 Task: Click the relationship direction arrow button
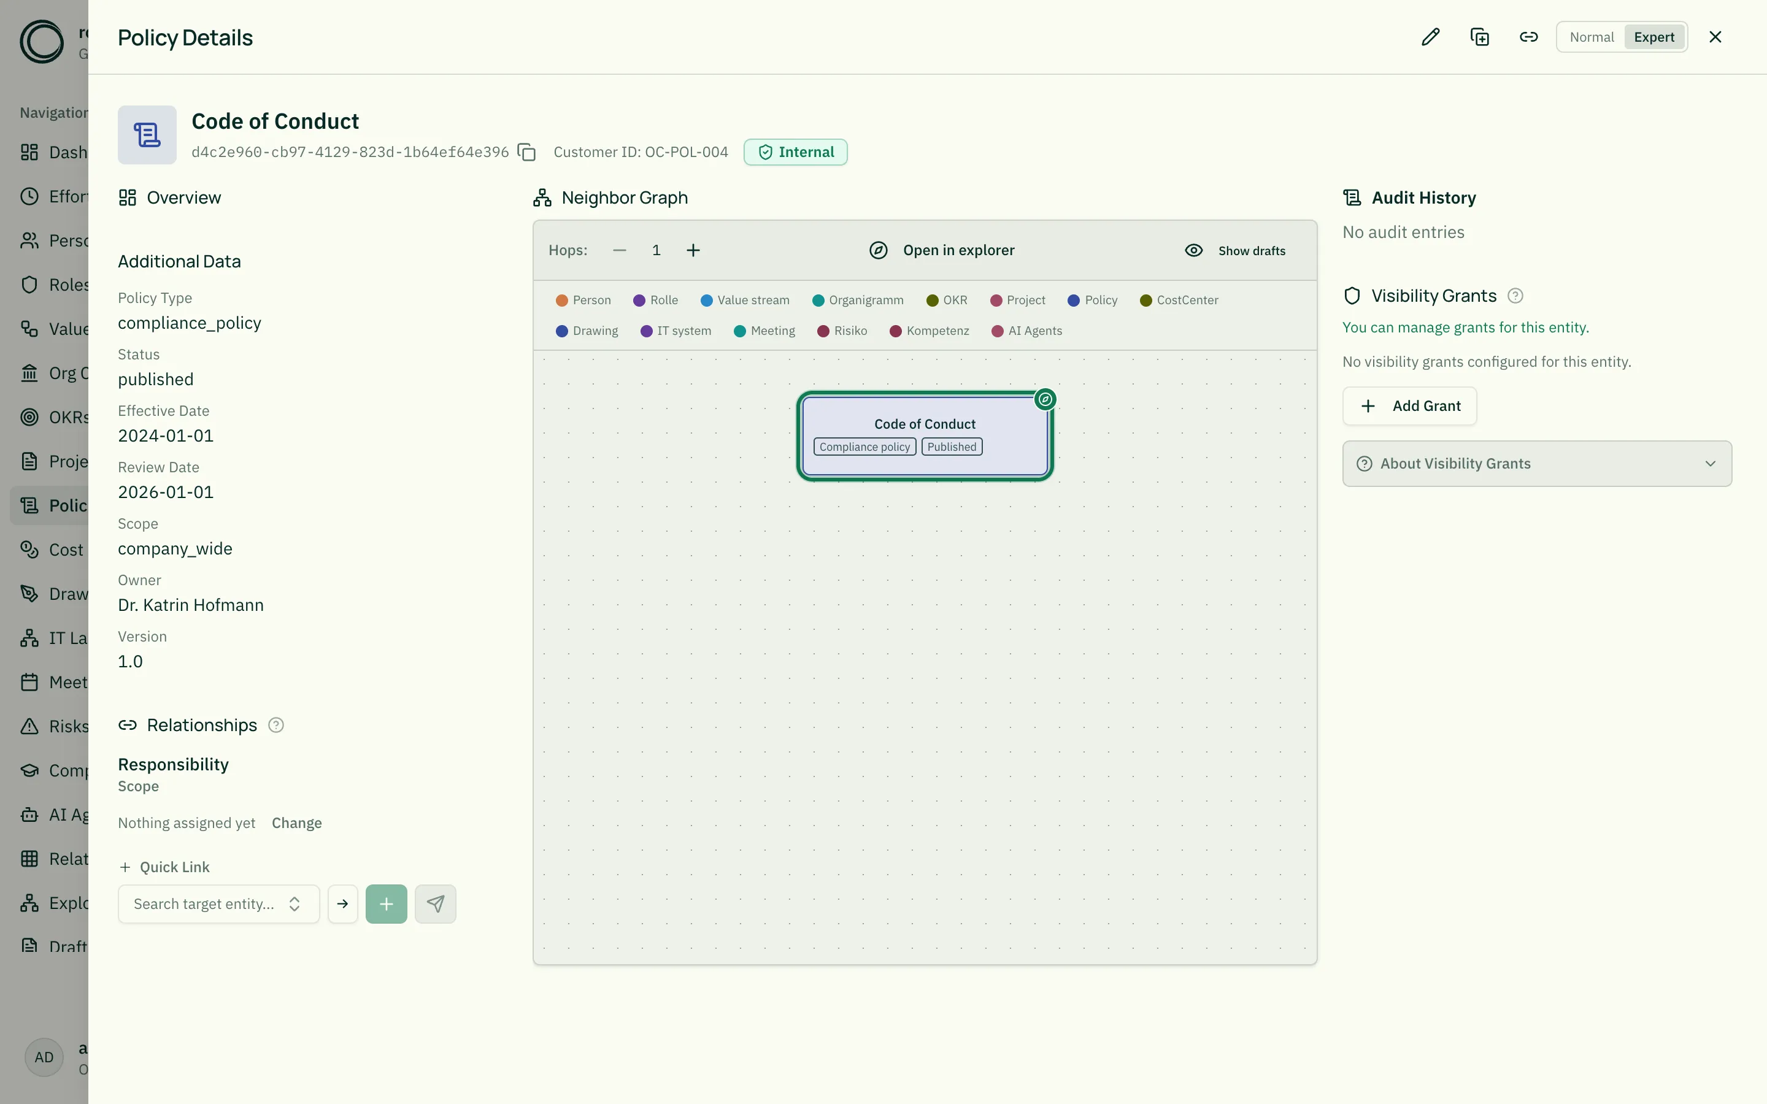342,904
